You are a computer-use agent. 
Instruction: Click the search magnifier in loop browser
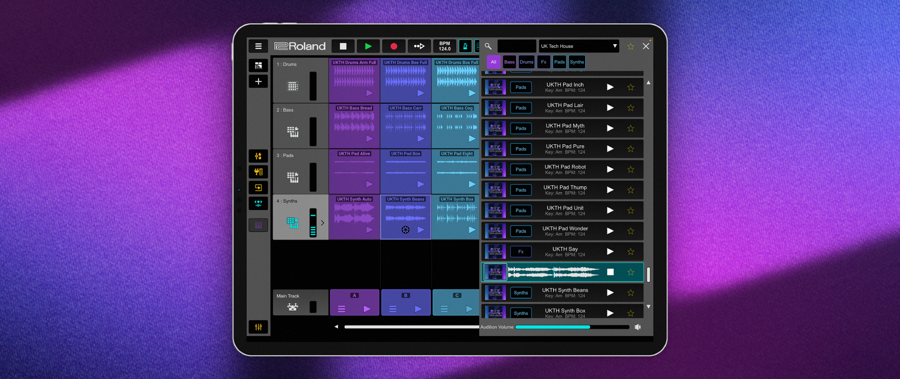[x=488, y=46]
